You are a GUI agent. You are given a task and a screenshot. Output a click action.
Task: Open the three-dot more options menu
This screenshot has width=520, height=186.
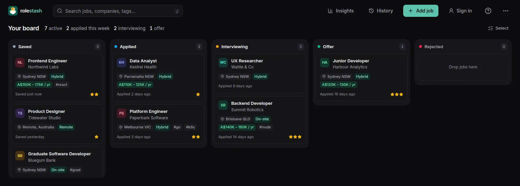pyautogui.click(x=506, y=11)
